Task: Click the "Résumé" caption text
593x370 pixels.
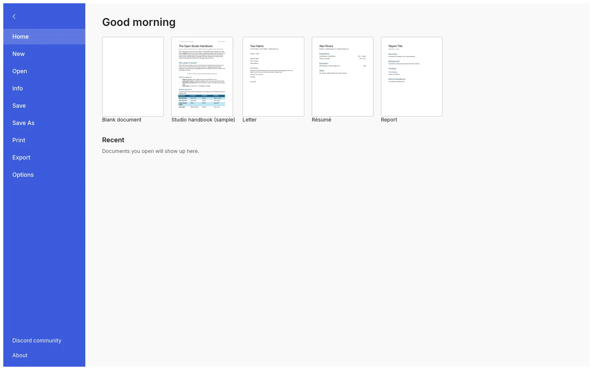Action: [x=321, y=120]
